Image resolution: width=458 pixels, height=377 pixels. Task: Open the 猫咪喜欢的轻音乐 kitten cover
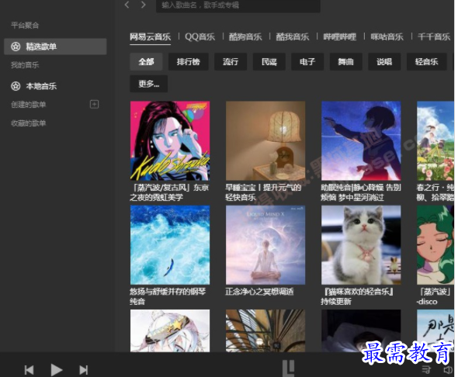click(x=361, y=245)
